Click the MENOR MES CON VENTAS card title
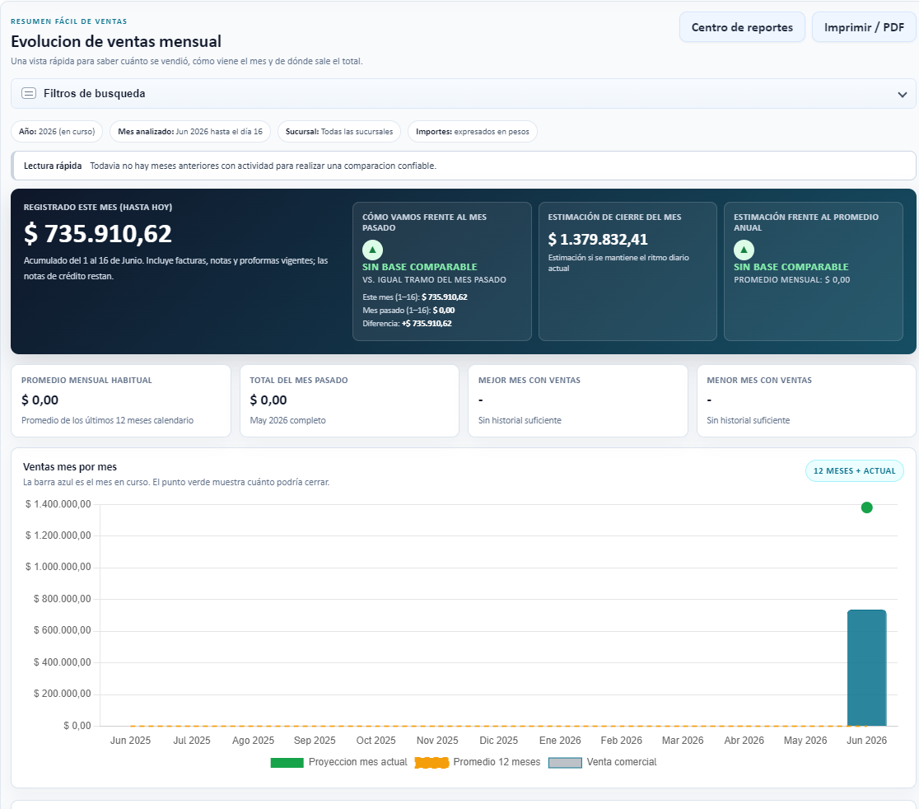Viewport: 919px width, 809px height. click(x=759, y=381)
